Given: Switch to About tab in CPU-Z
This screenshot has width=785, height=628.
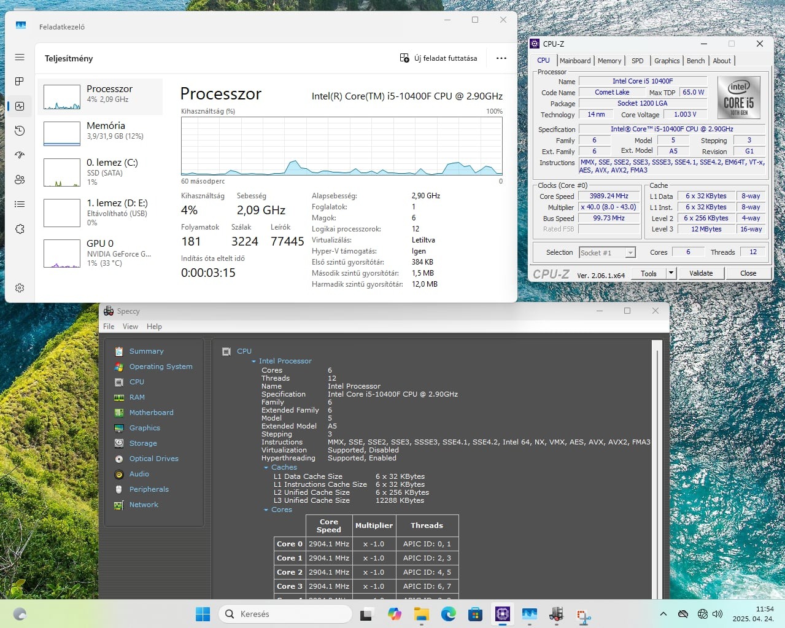Looking at the screenshot, I should click(722, 61).
